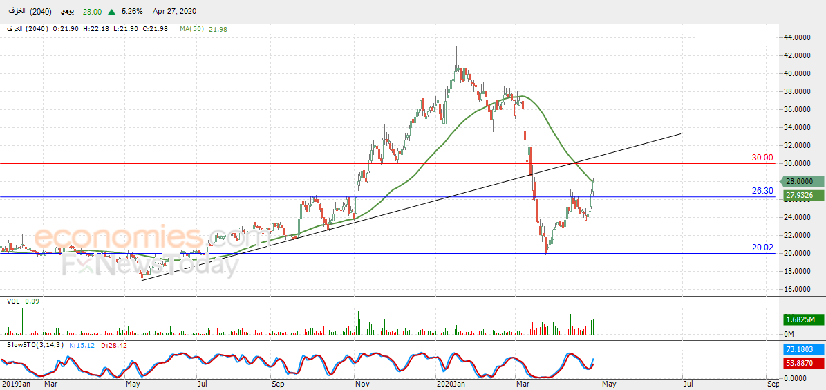The height and width of the screenshot is (390, 826).
Task: Click the D:28.42 stochastic value
Action: point(114,344)
